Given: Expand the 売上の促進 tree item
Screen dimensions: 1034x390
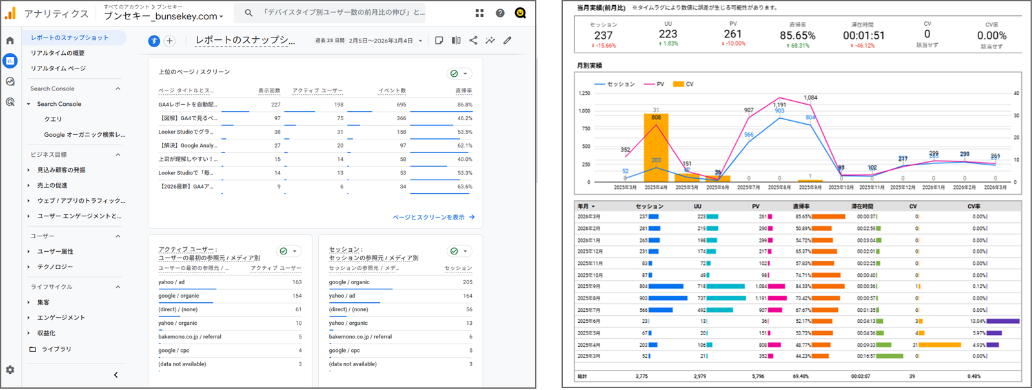Looking at the screenshot, I should pos(28,186).
